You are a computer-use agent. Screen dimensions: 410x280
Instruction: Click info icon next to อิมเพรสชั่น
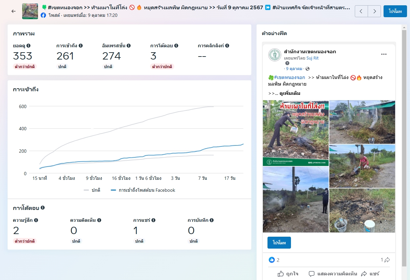[129, 46]
